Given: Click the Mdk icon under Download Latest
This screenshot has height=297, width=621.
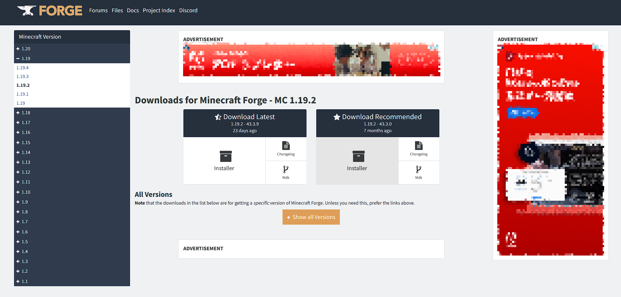Looking at the screenshot, I should 286,169.
